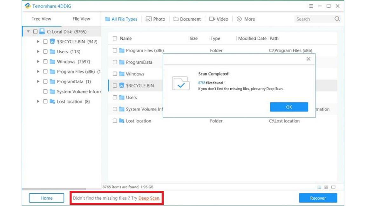The height and width of the screenshot is (206, 366).
Task: Switch to Tree View tab
Action: coord(41,19)
